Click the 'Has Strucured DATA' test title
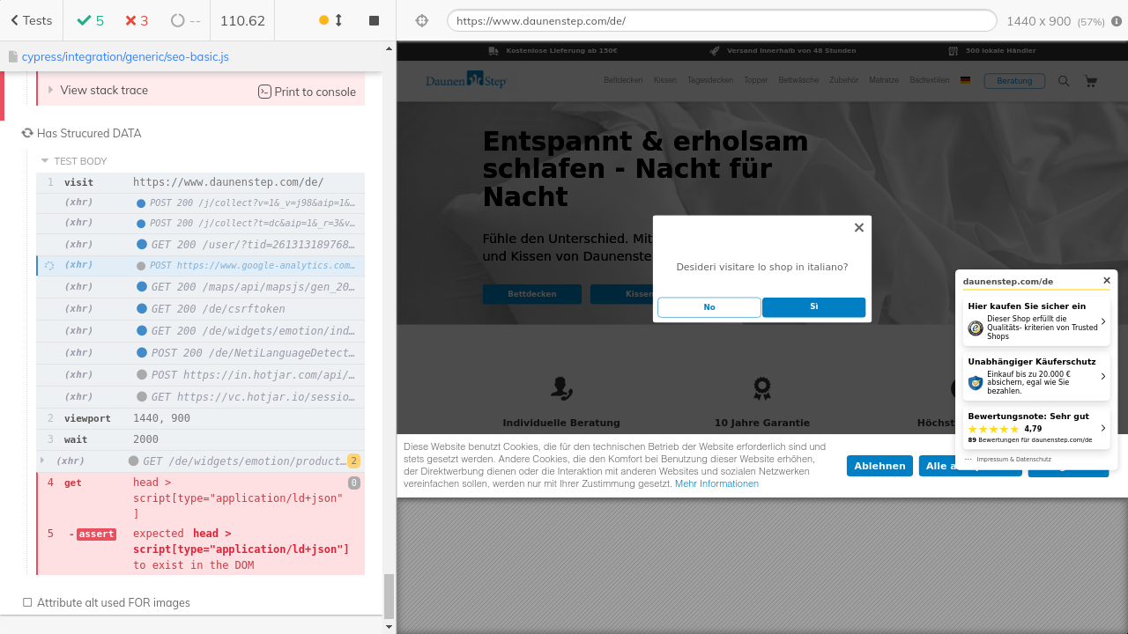Screen dimensions: 1128x634 coord(88,134)
